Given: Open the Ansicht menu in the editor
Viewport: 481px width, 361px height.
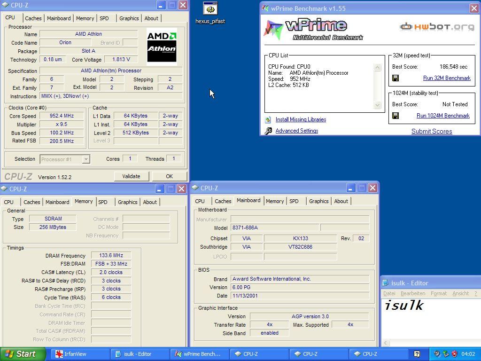Looking at the screenshot, I should click(x=460, y=293).
